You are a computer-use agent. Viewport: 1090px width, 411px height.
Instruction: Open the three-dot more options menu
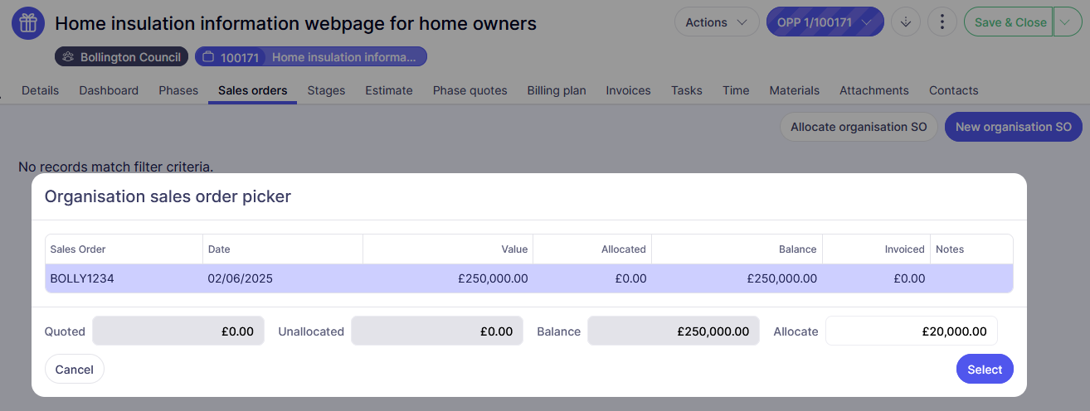(942, 22)
